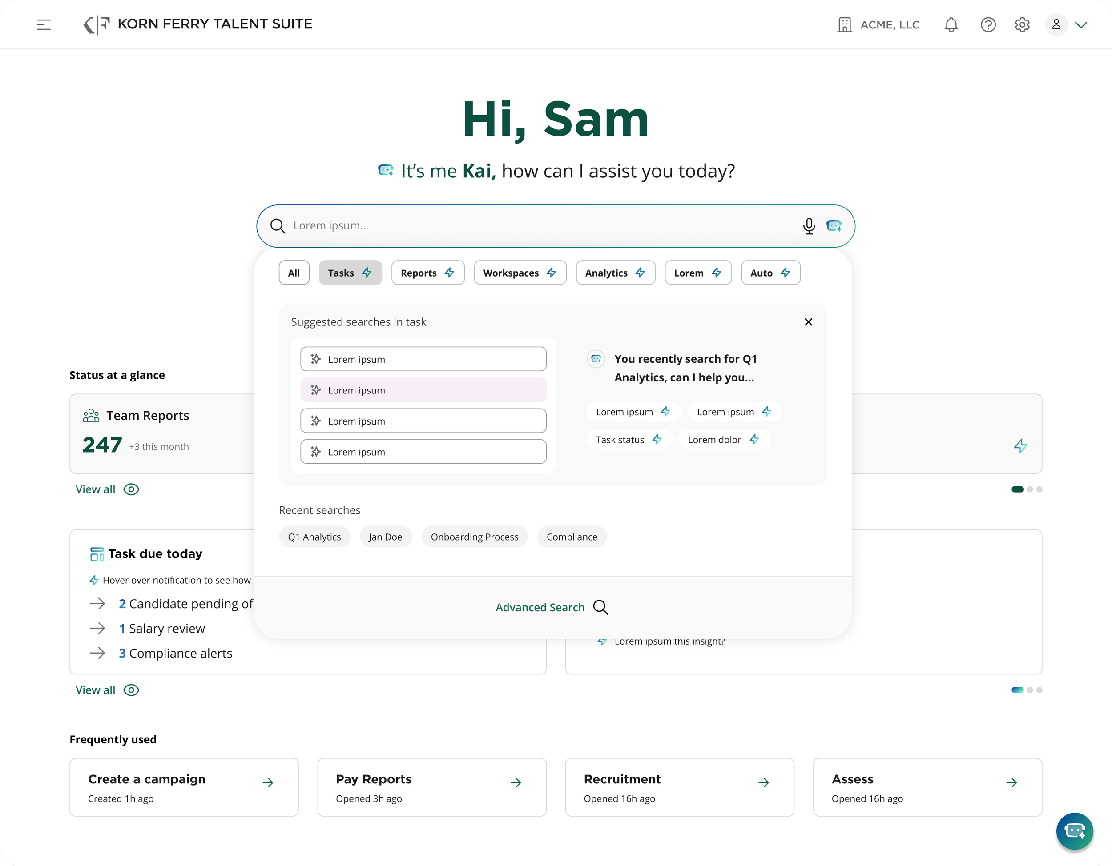
Task: Show all Team Reports via the eye toggle
Action: [131, 489]
